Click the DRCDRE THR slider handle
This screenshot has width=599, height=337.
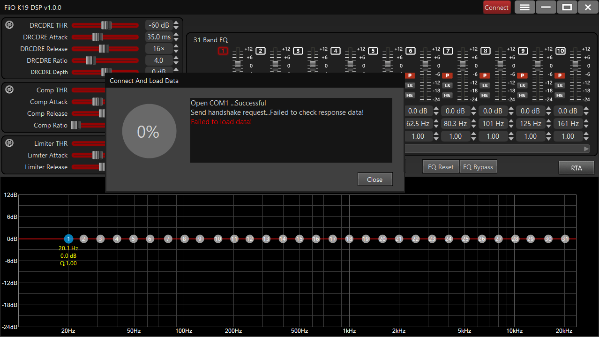tap(106, 25)
